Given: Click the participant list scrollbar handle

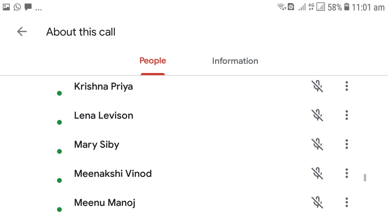Looking at the screenshot, I should (x=365, y=177).
